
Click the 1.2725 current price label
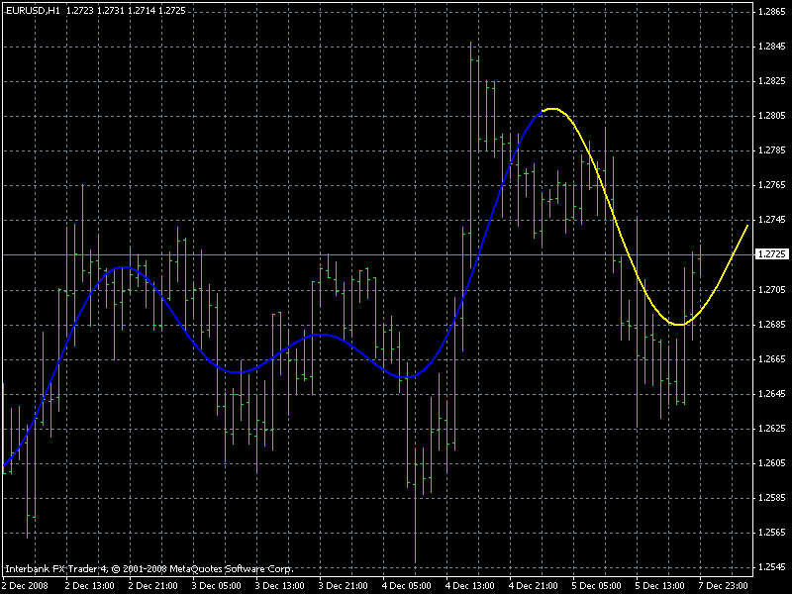(x=772, y=254)
